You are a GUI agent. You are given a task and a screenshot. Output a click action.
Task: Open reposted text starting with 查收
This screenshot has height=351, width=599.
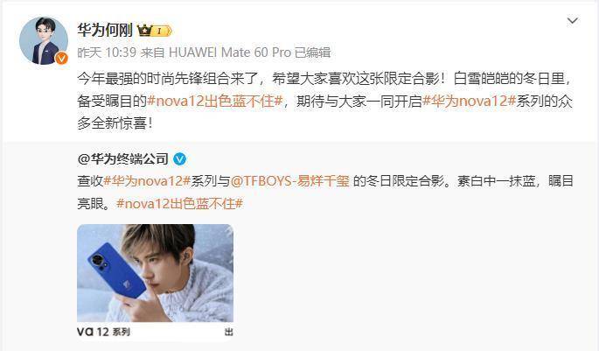pyautogui.click(x=325, y=193)
